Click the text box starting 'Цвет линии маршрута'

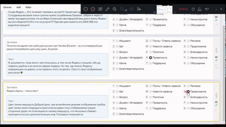[57, 107]
